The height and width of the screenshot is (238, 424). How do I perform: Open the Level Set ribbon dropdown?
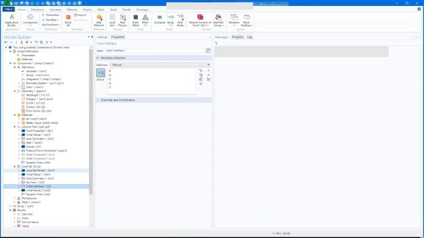(112, 20)
